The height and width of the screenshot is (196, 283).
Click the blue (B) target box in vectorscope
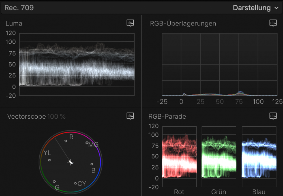[x=92, y=164]
